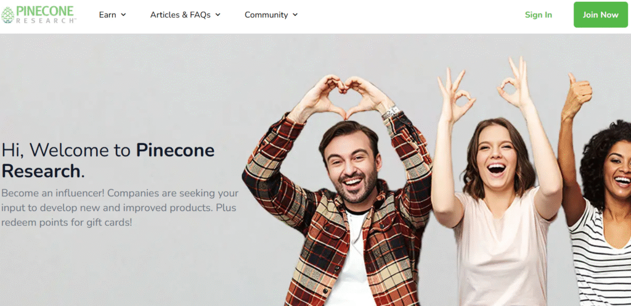Viewport: 631px width, 306px height.
Task: Click the Welcome to Pinecone Research heading
Action: [108, 160]
